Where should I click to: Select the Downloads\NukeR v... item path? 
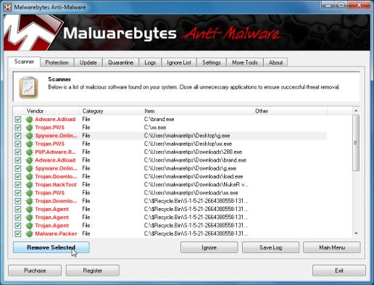196,185
